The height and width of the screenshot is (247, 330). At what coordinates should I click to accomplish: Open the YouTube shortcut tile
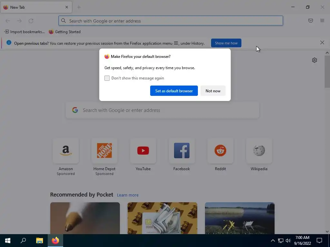[143, 151]
